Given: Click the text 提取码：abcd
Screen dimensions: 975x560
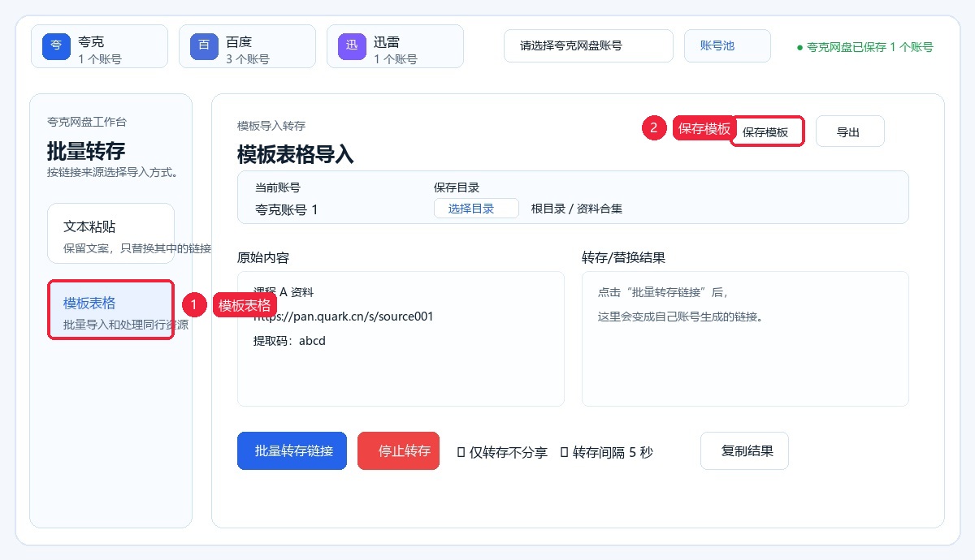Looking at the screenshot, I should point(289,341).
